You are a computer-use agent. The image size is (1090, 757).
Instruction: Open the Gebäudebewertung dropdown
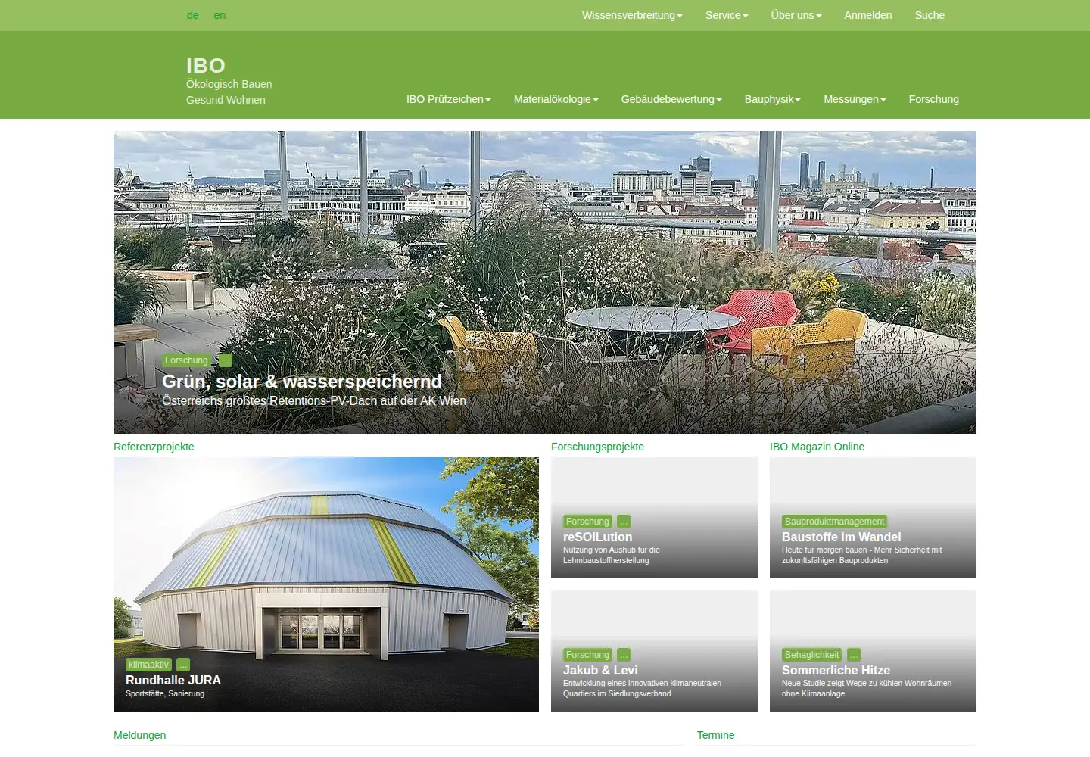pos(671,99)
